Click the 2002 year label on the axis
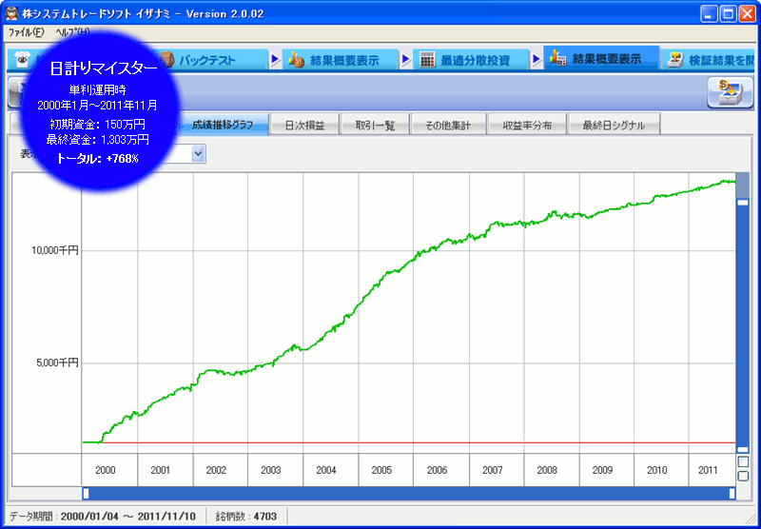The height and width of the screenshot is (529, 761). (x=216, y=470)
